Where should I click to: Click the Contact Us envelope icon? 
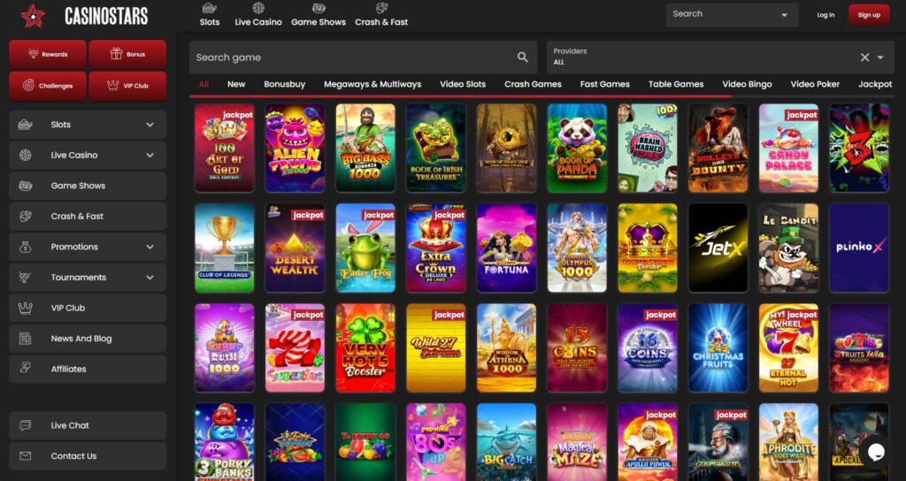(x=25, y=456)
